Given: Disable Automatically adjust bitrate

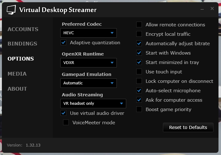Looking at the screenshot, I should coord(139,43).
